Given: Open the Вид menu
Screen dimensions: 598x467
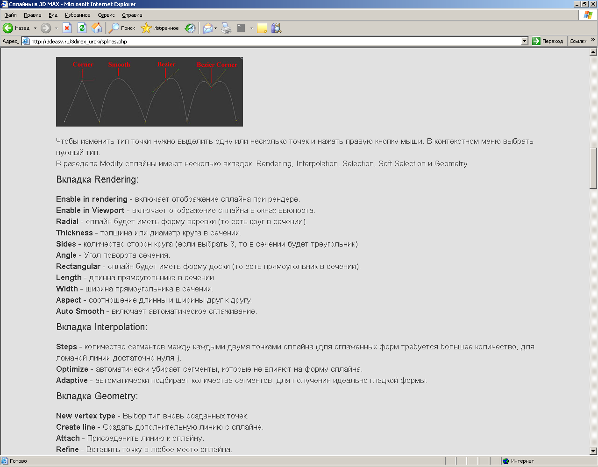Looking at the screenshot, I should (x=53, y=15).
